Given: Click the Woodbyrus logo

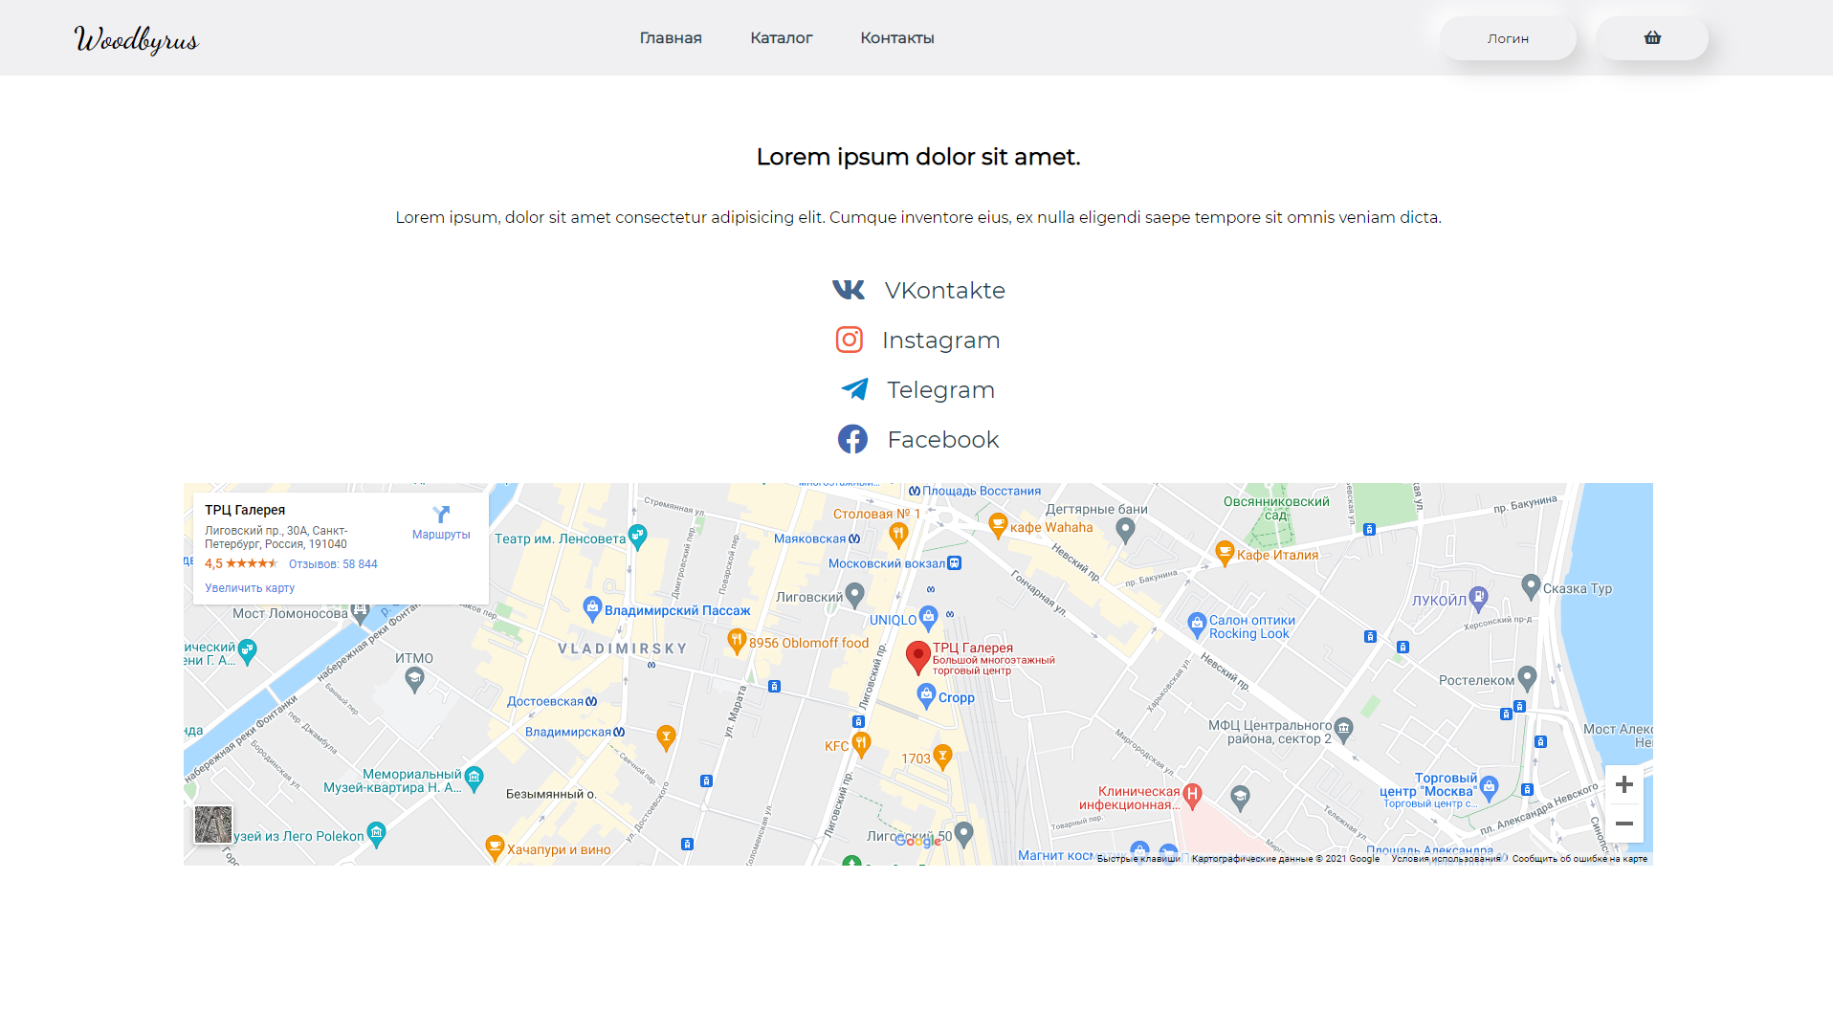Looking at the screenshot, I should (x=136, y=39).
